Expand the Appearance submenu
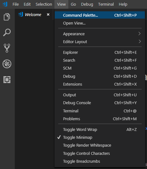 point(100,34)
